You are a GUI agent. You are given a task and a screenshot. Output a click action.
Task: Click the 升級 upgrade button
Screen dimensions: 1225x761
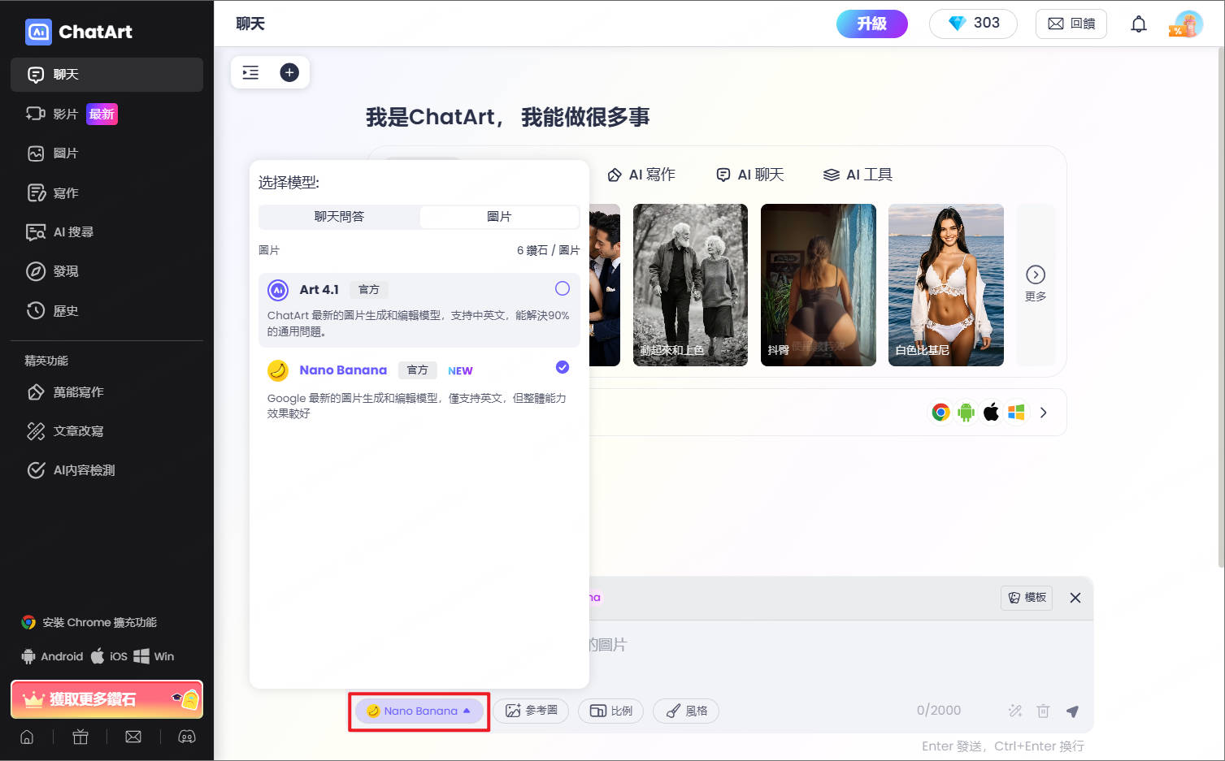[871, 24]
